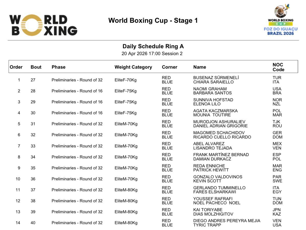The width and height of the screenshot is (306, 230).
Task: Click the session date and time line
Action: 152,54
